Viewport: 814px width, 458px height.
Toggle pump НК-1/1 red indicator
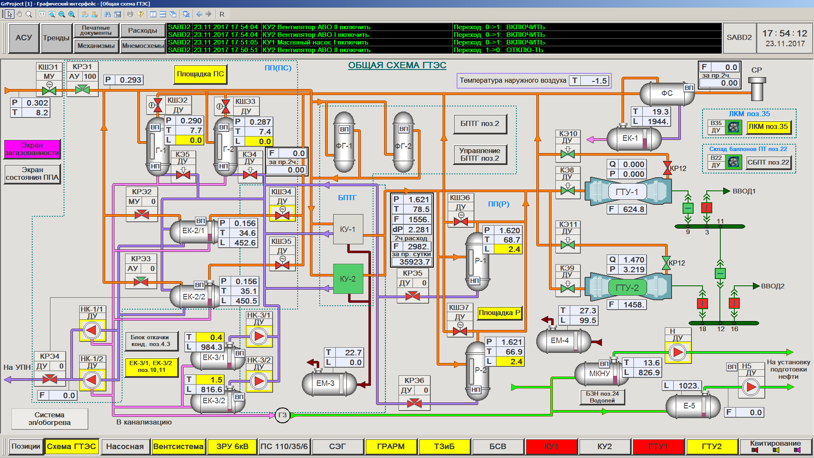(92, 330)
